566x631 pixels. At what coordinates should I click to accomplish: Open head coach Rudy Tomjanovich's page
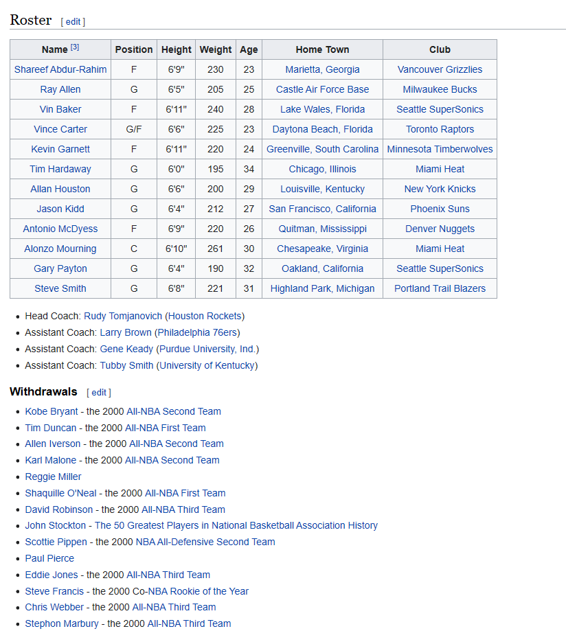click(x=123, y=316)
